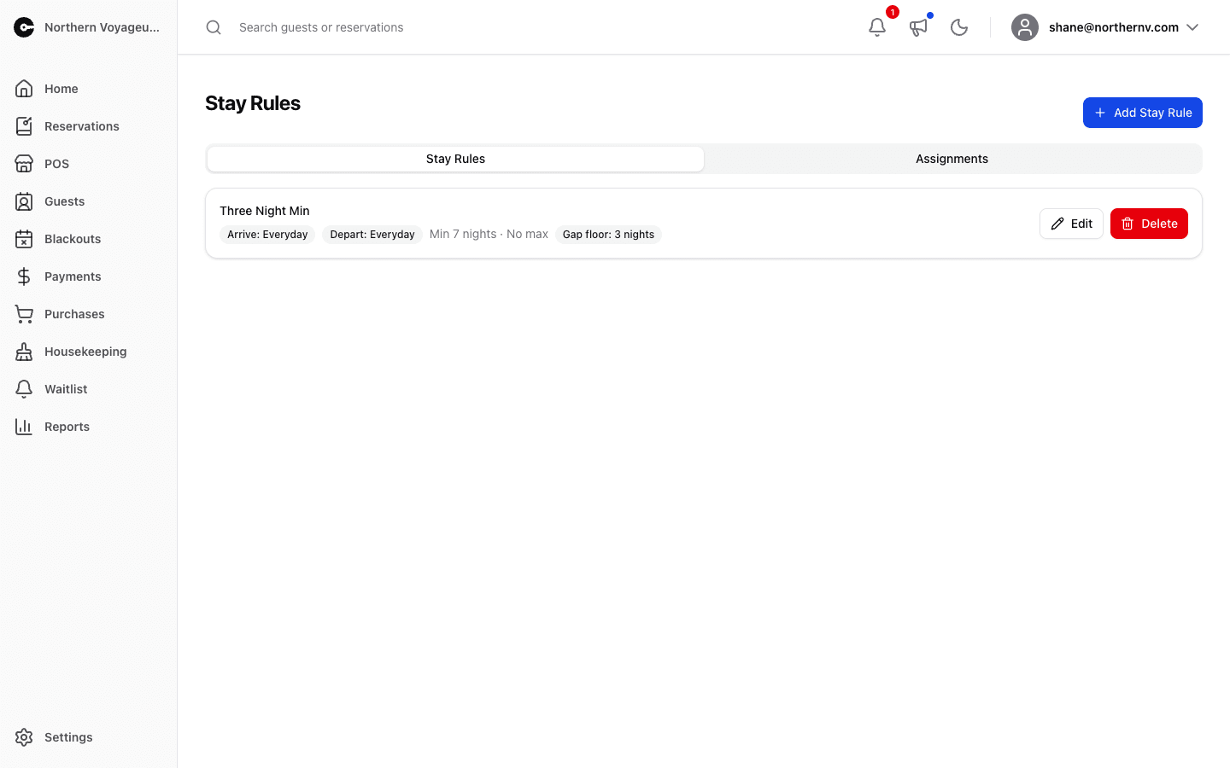Click Add Stay Rule button
This screenshot has width=1230, height=768.
[1143, 113]
